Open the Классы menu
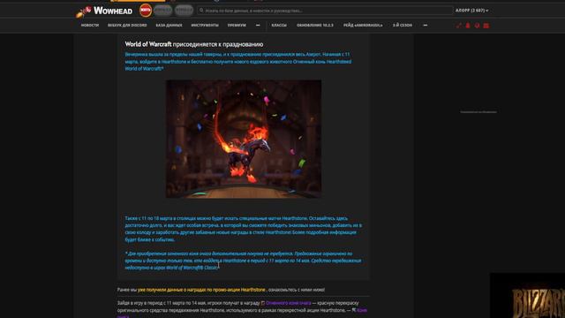This screenshot has height=318, width=565. point(279,26)
